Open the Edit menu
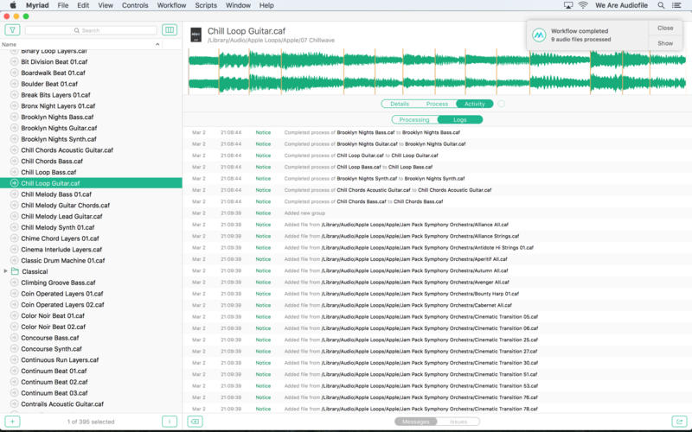This screenshot has height=432, width=692. click(83, 5)
